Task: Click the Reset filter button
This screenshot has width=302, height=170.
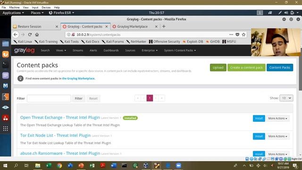Action: click(93, 98)
